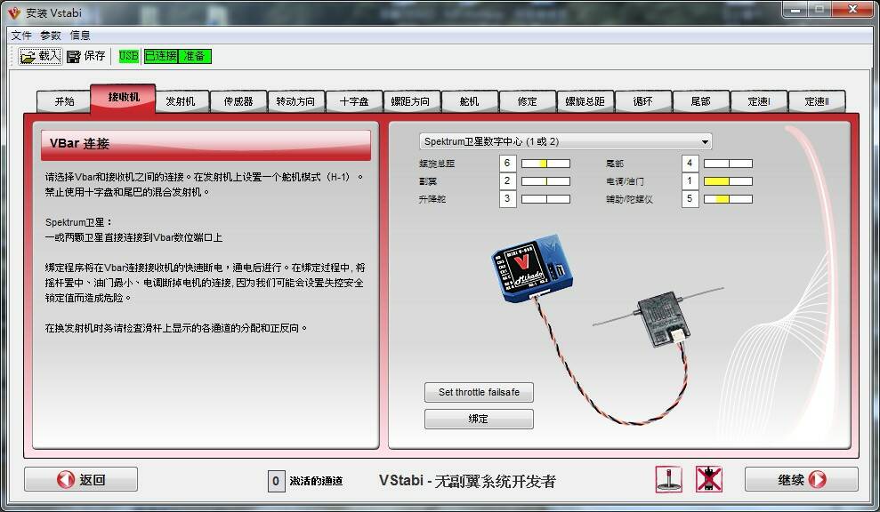This screenshot has width=880, height=512.
Task: Click the load (载入) folder icon
Action: (28, 56)
